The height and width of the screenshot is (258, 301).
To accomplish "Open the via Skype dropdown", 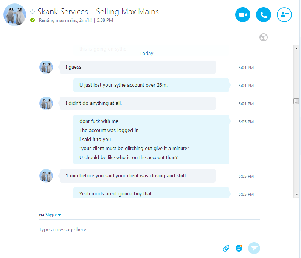I will [53, 215].
